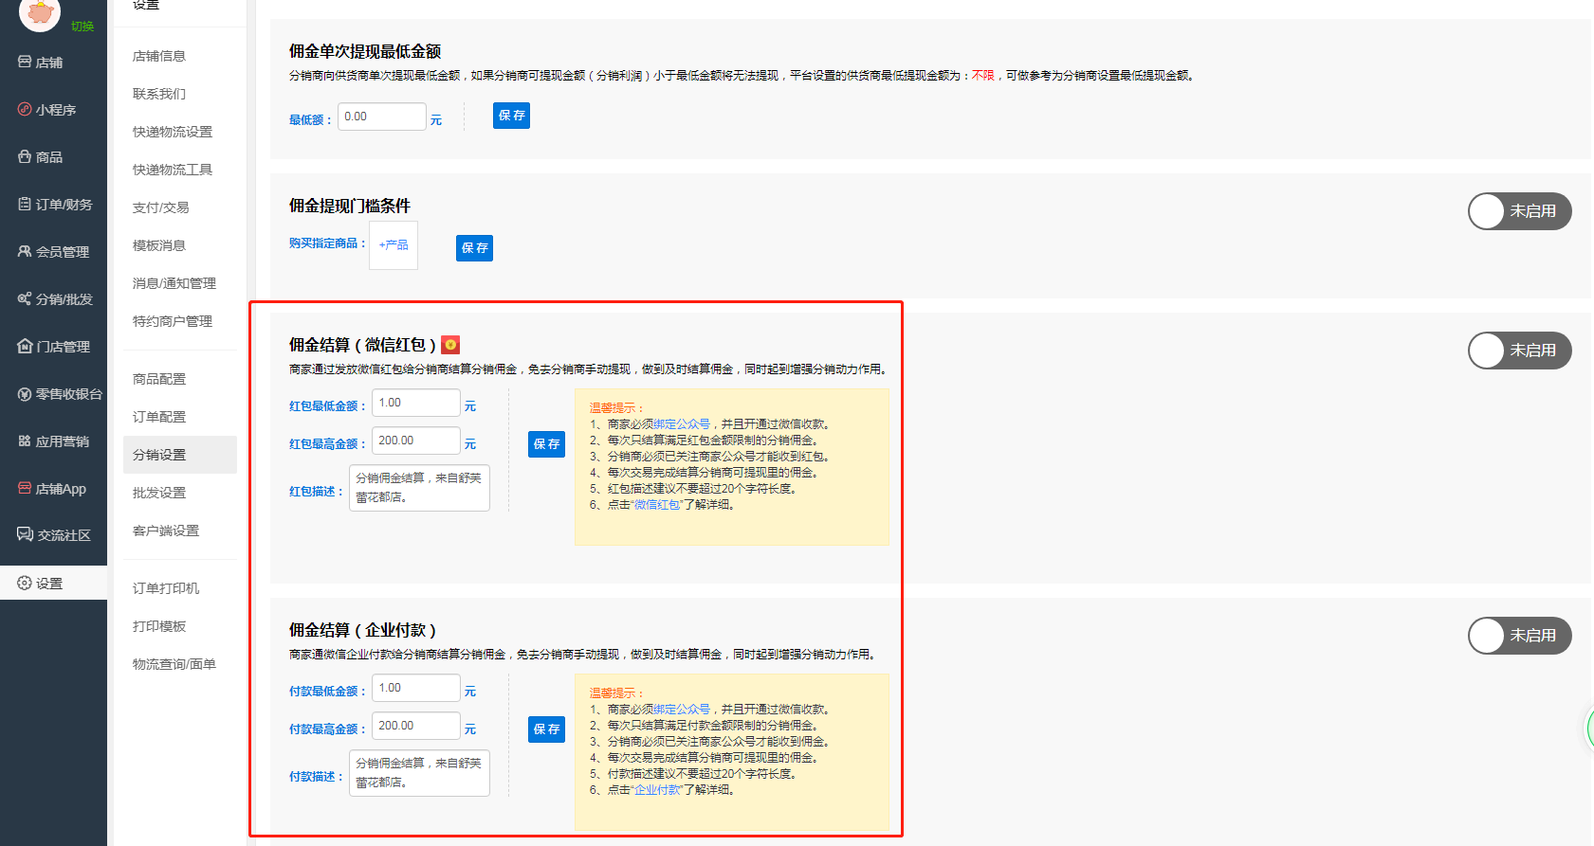Click the 红包描述 text area
The image size is (1594, 846).
(419, 488)
